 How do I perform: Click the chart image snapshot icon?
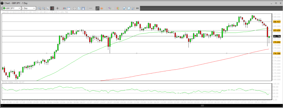tap(125, 8)
